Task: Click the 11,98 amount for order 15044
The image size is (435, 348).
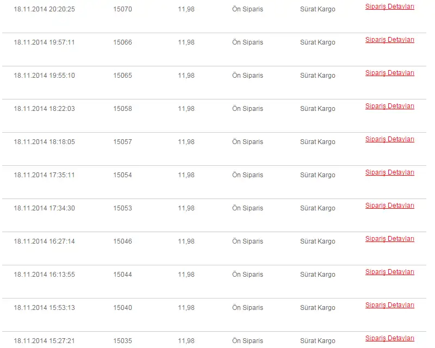Action: point(186,275)
